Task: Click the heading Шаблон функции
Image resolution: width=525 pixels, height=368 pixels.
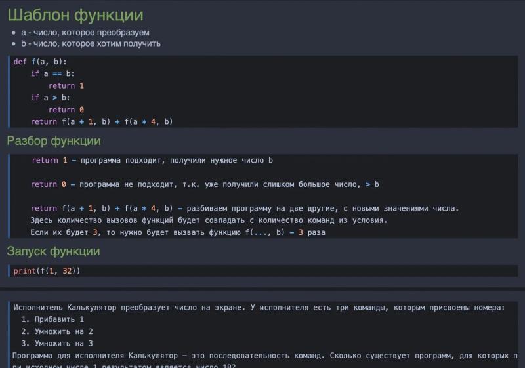Action: click(75, 15)
